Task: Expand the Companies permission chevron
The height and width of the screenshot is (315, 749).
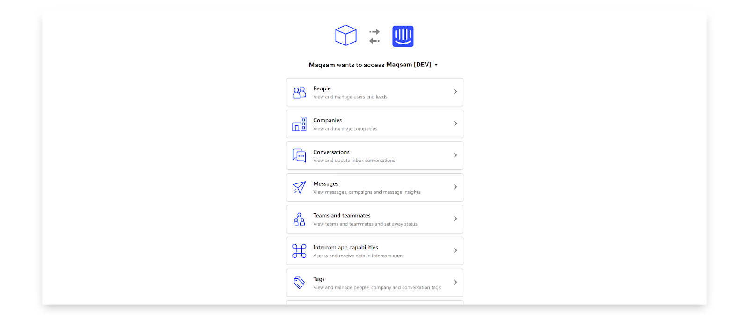Action: [x=455, y=124]
